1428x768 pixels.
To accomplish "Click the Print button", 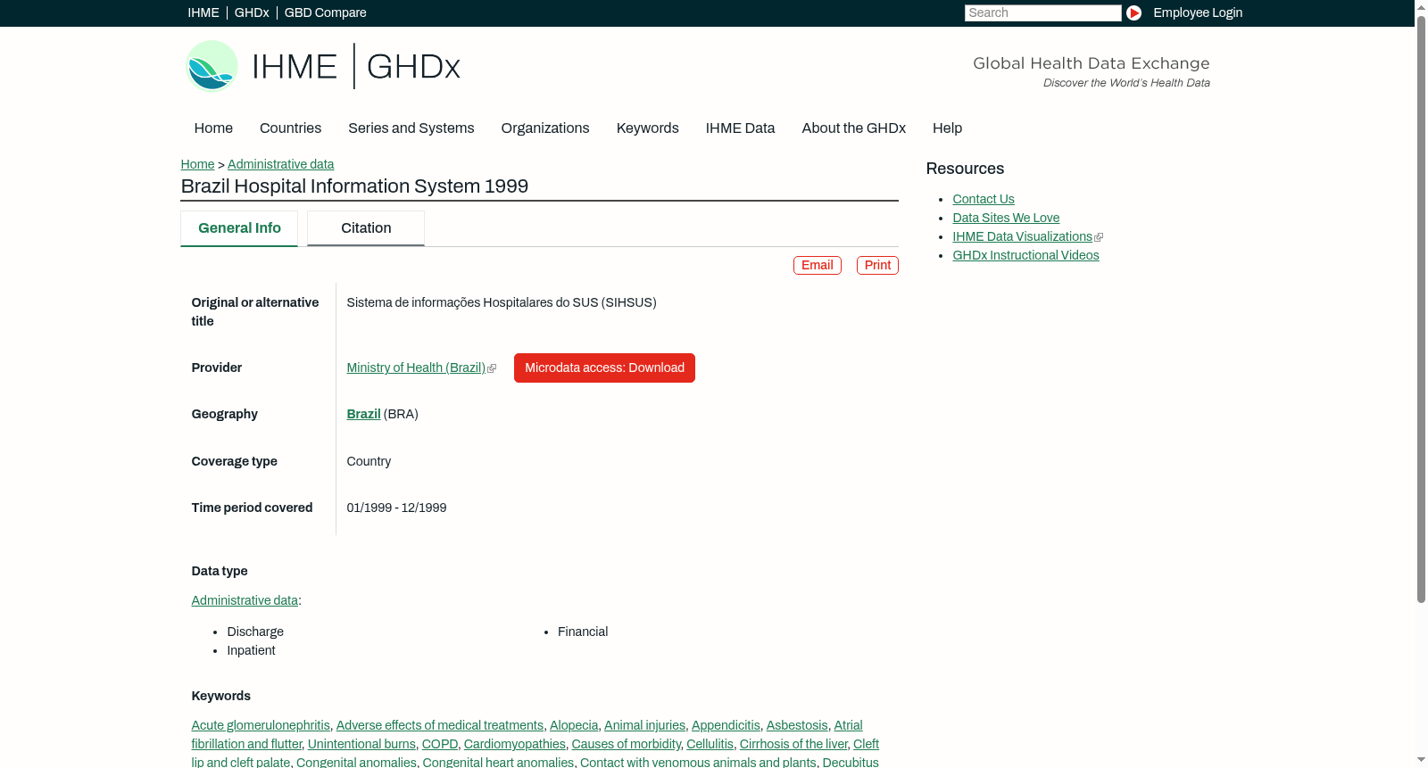I will point(877,265).
